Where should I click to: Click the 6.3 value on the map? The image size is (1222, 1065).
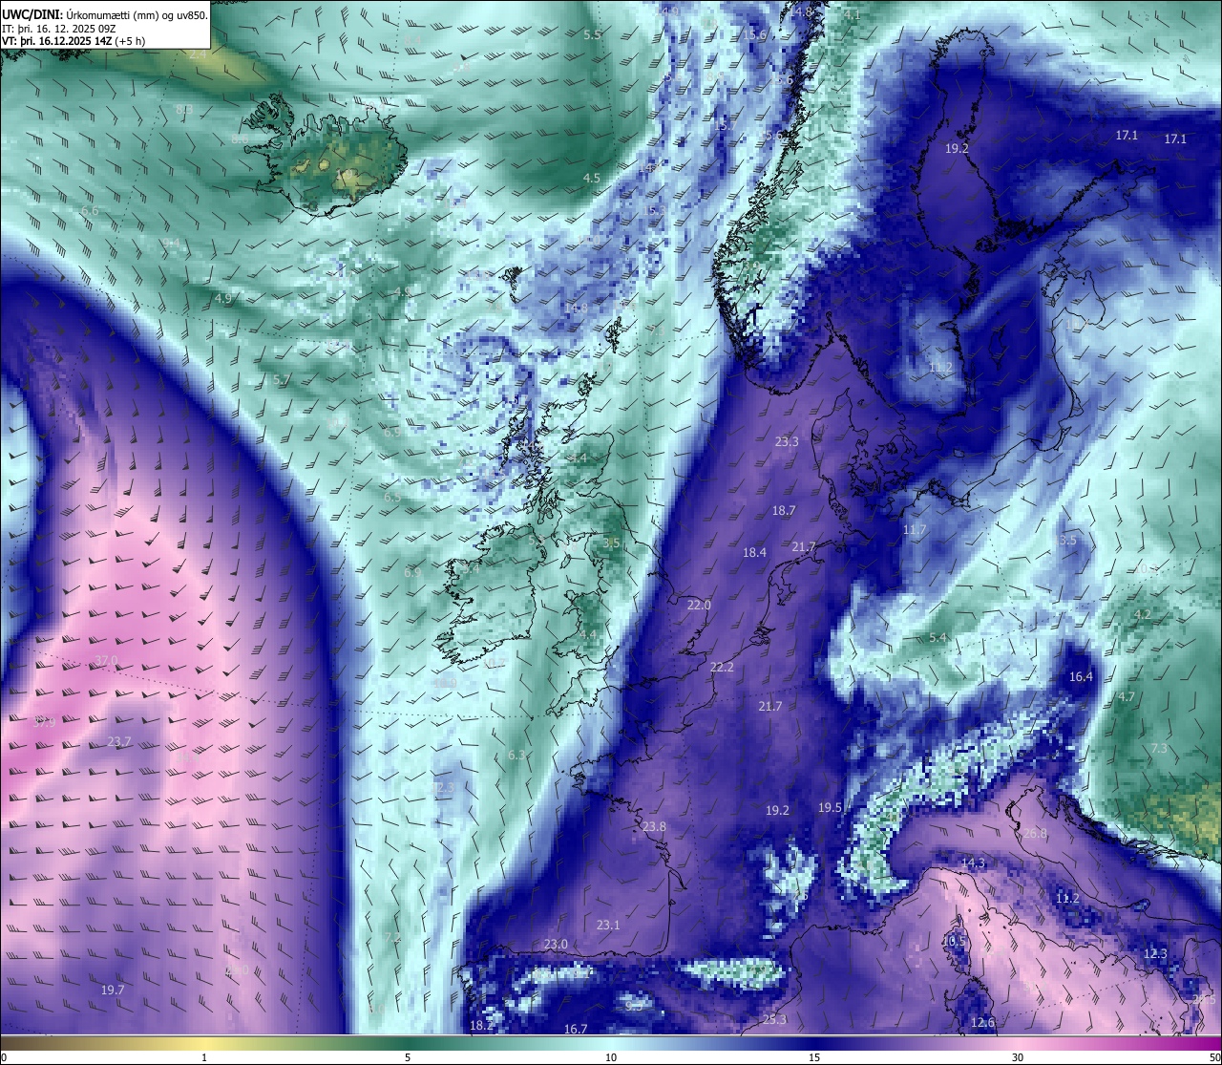(516, 755)
